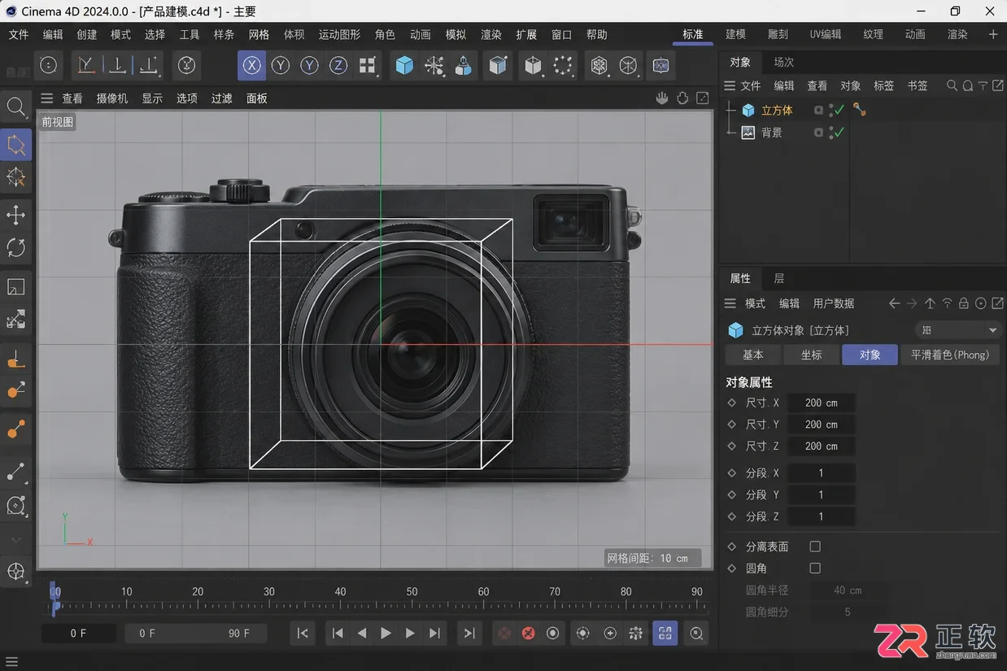Enable the 圆角 checkbox
The width and height of the screenshot is (1007, 671).
click(x=815, y=569)
